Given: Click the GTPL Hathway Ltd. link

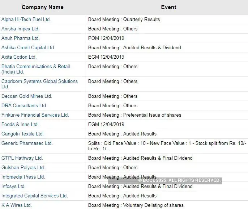Looking at the screenshot, I should click(x=22, y=158).
